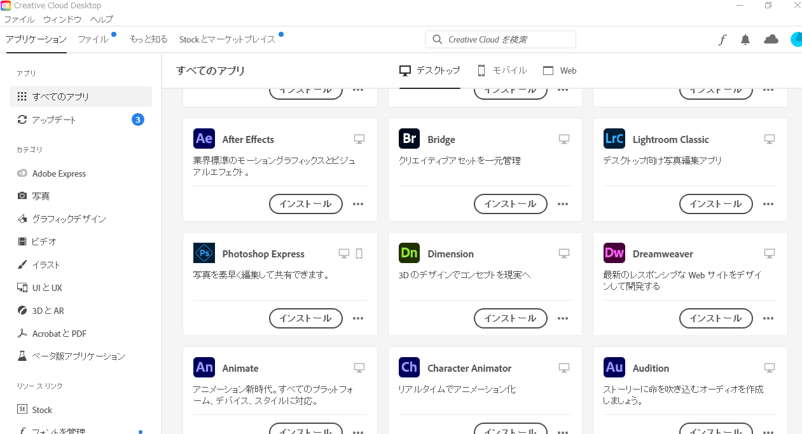Screen dimensions: 802x434
Task: Click the Bridge app icon
Action: [409, 139]
